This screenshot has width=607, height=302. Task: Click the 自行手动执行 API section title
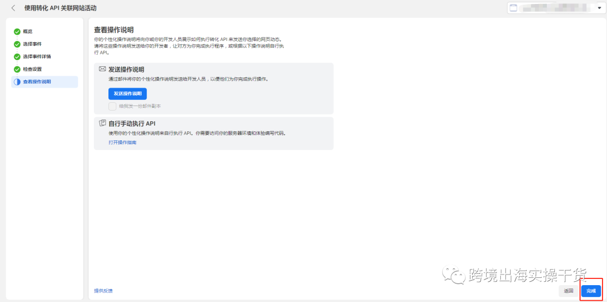132,123
